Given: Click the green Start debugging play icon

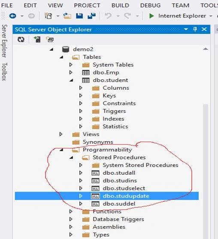Looking at the screenshot, I should pos(151,16).
